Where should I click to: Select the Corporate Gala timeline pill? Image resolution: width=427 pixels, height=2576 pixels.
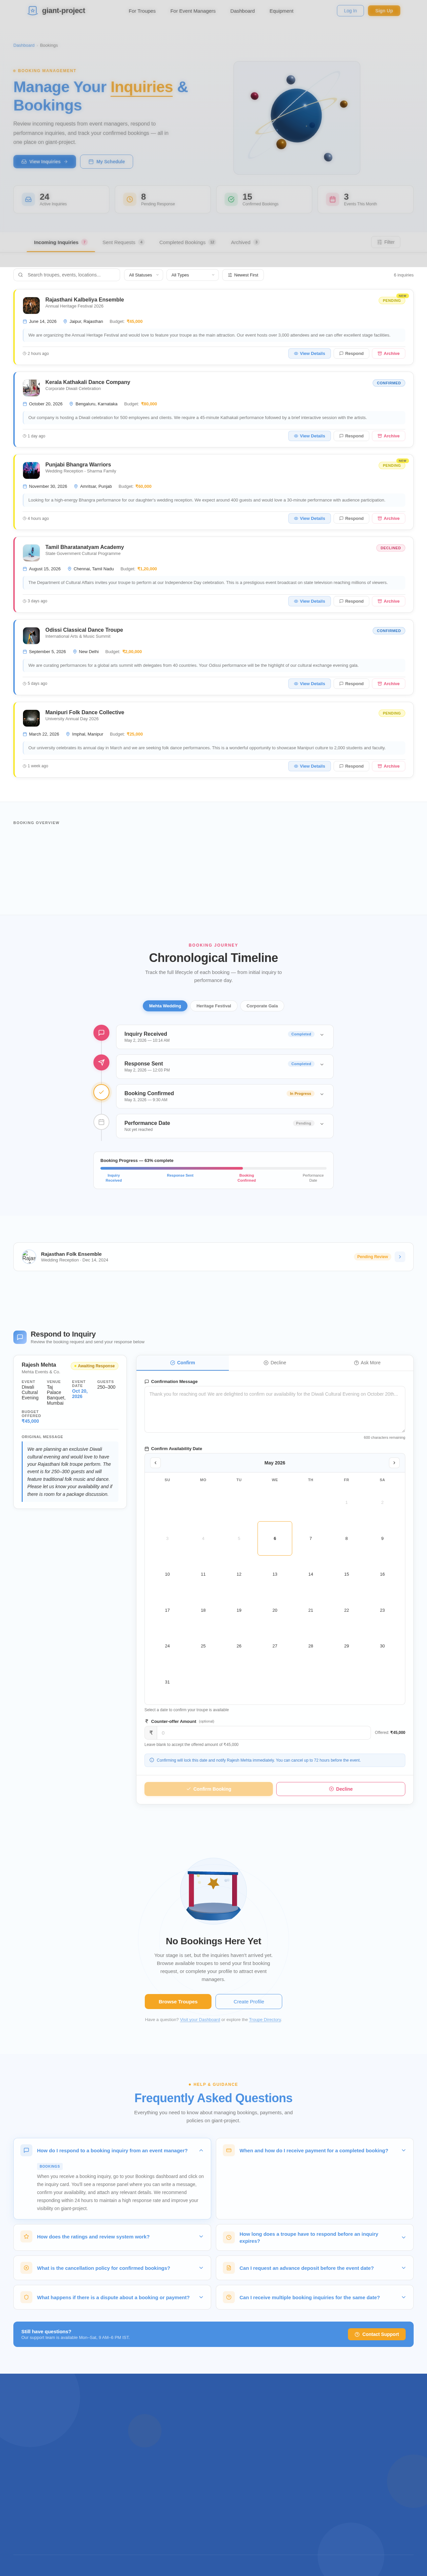pyautogui.click(x=262, y=1006)
